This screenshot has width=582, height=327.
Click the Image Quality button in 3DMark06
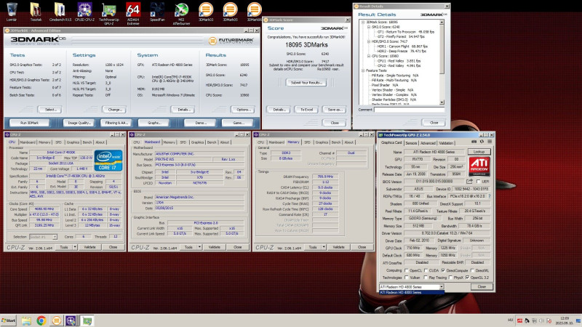click(x=79, y=123)
